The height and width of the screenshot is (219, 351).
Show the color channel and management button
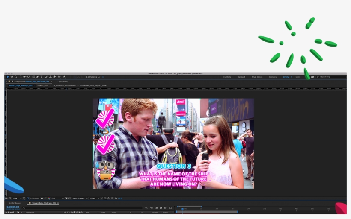(x=49, y=198)
